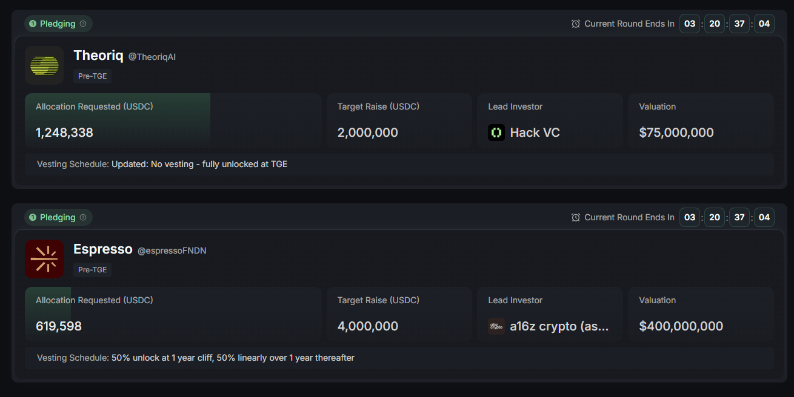Click the Espresso Pledging status badge
794x397 pixels.
coord(58,218)
